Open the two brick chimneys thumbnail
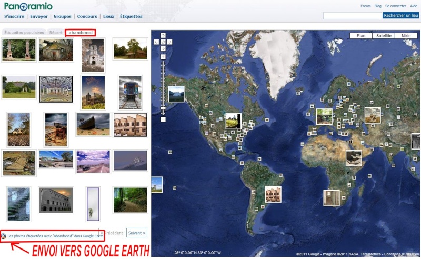Viewport: 421px width, 259px height. coord(19,49)
